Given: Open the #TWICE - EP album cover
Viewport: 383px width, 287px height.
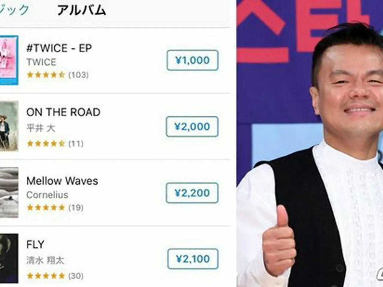Looking at the screenshot, I should click(9, 60).
